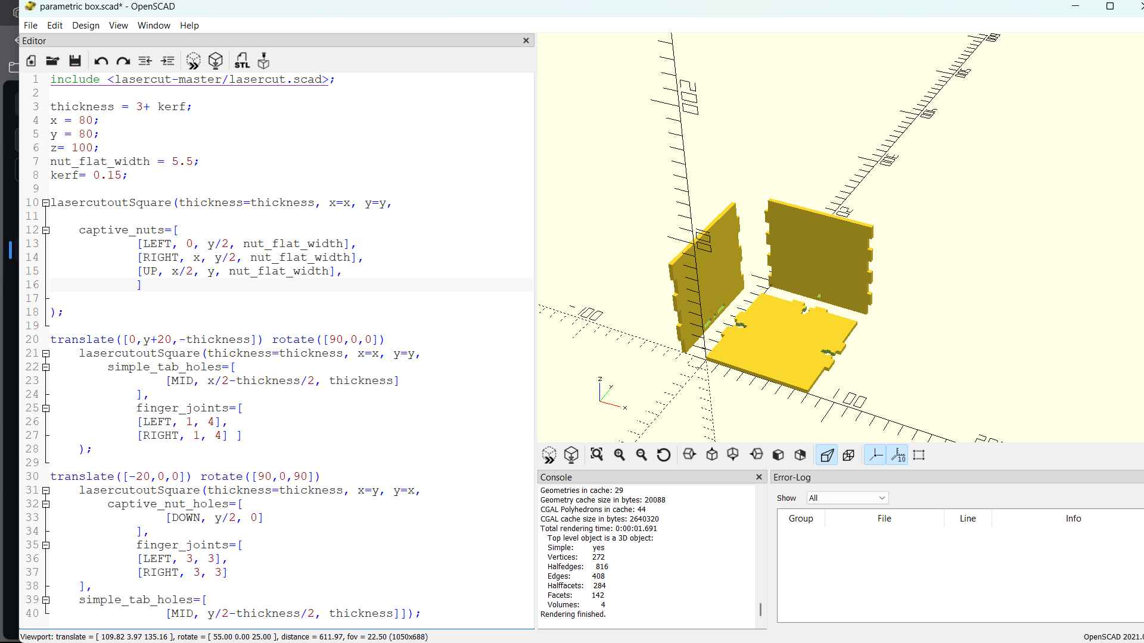Open the Edit menu
Image resolution: width=1144 pixels, height=643 pixels.
pos(55,26)
